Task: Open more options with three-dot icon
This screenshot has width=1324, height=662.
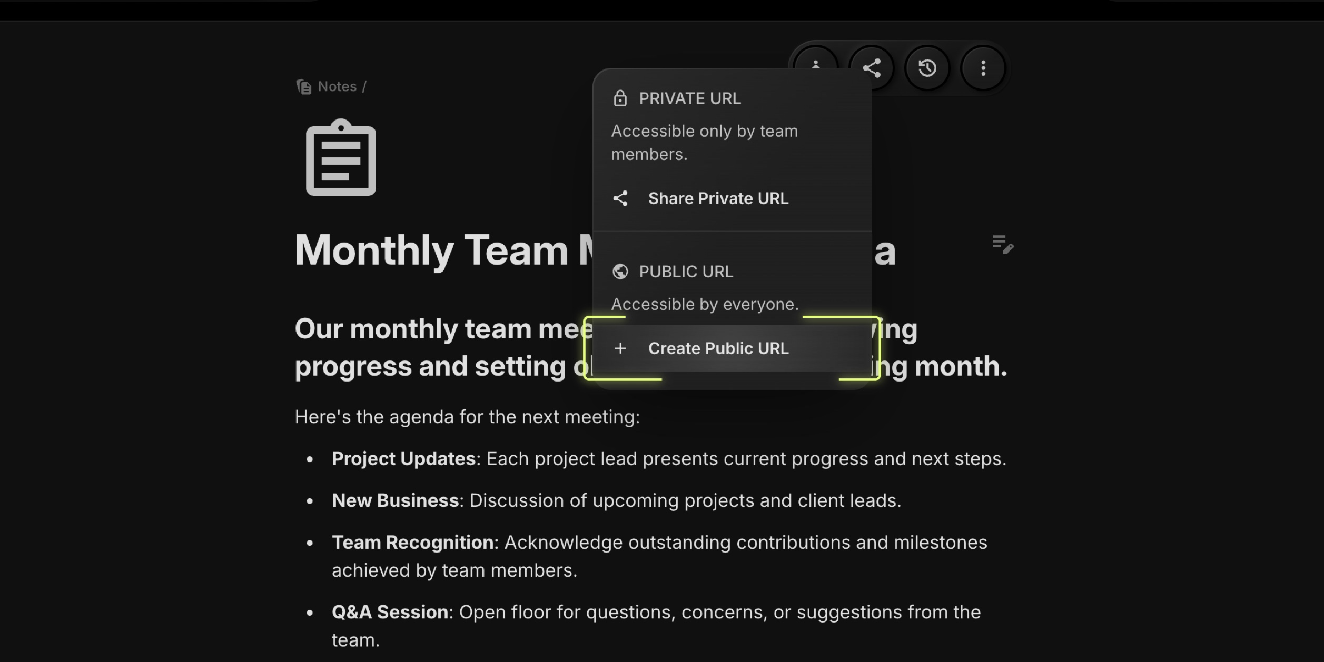Action: [982, 67]
